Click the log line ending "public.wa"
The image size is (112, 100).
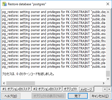54,67
